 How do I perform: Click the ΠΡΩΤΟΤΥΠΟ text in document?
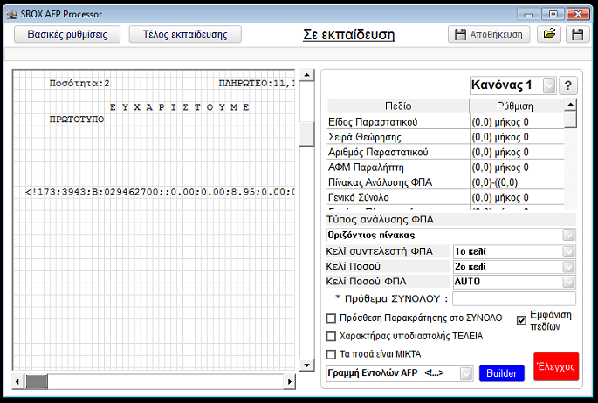click(x=77, y=120)
